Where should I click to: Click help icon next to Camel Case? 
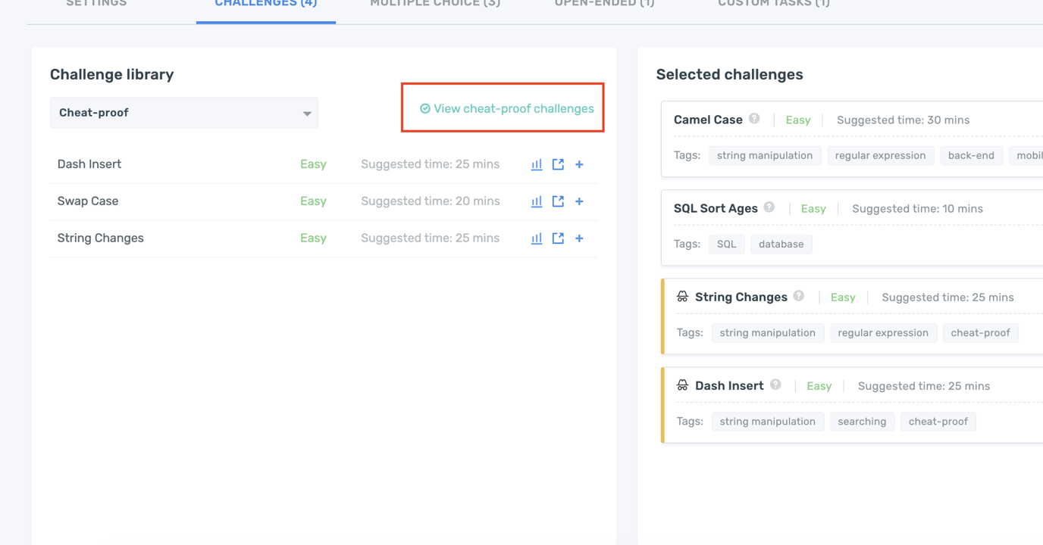click(x=754, y=119)
